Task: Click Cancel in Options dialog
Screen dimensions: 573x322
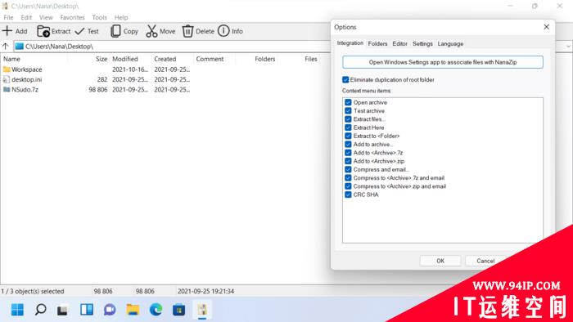Action: coord(485,261)
